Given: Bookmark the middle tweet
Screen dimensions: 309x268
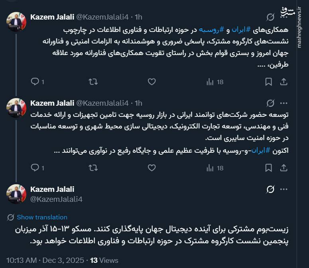Looking at the screenshot, I should tap(269, 168).
